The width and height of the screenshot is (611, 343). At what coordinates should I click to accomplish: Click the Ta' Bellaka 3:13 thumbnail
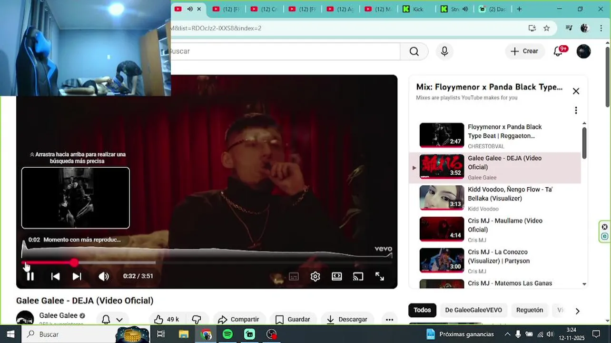click(x=442, y=198)
